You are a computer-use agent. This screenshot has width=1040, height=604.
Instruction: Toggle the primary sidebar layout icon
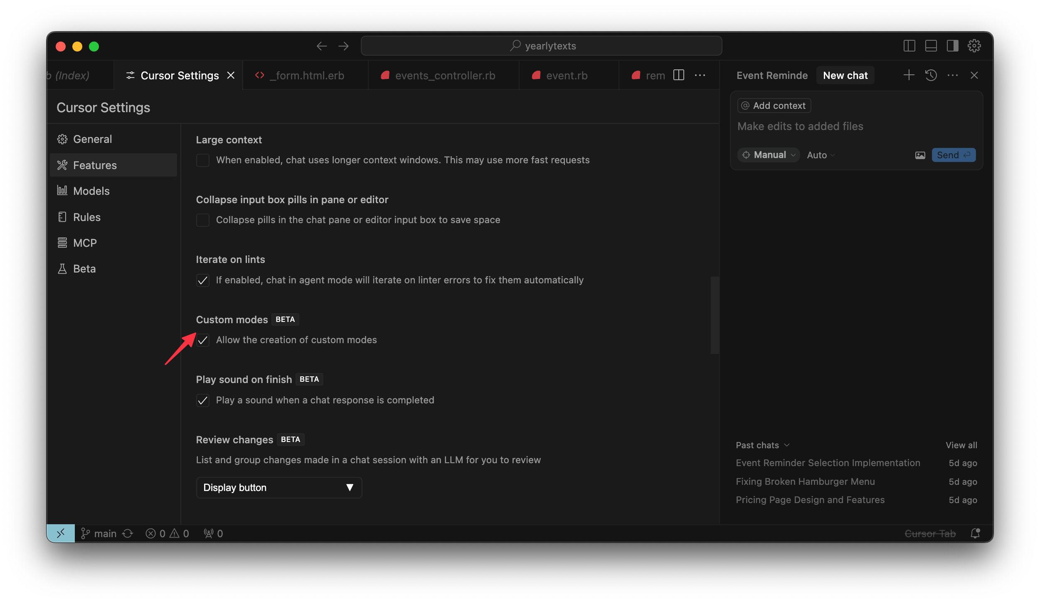(909, 46)
